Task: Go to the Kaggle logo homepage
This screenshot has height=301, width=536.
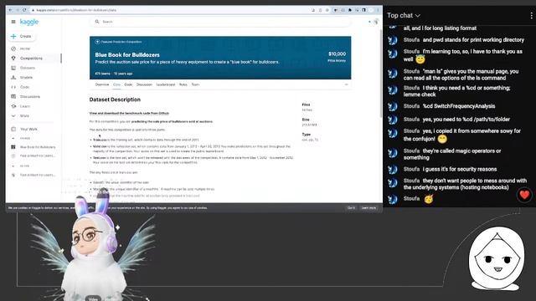Action: pos(29,22)
